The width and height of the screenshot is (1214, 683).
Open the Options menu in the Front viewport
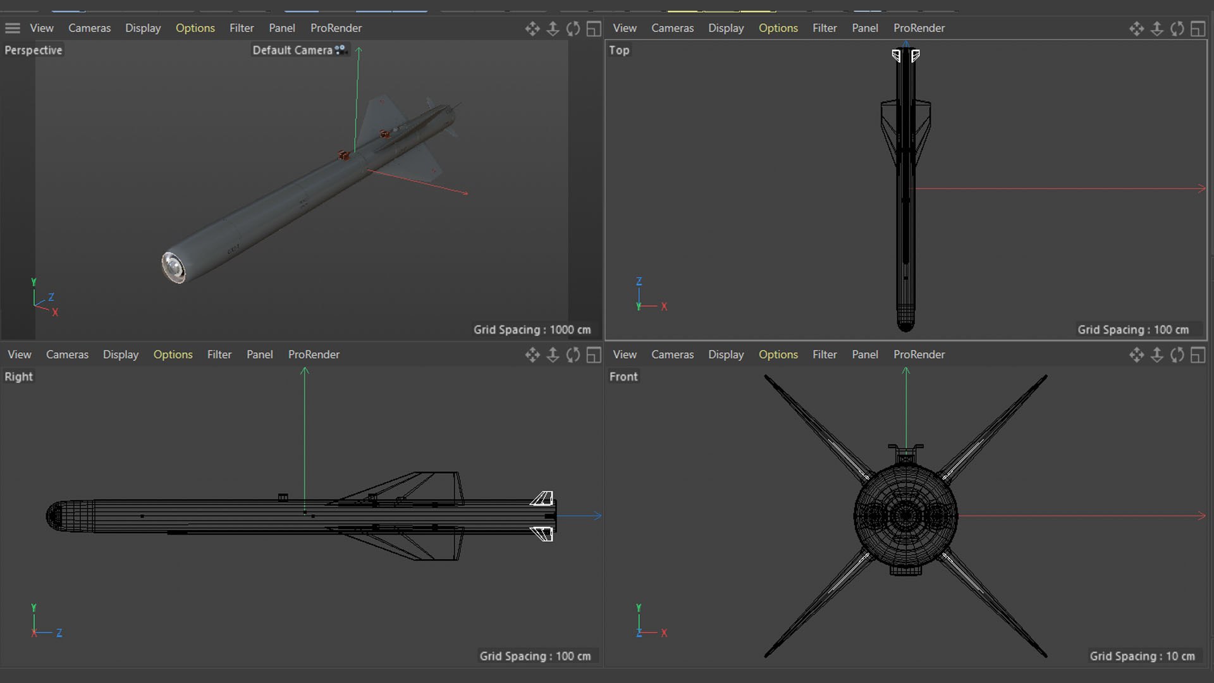click(x=778, y=355)
